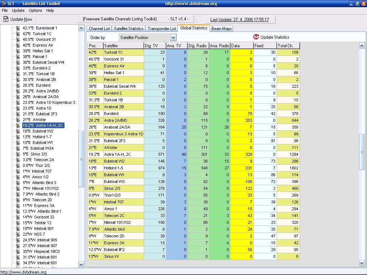This screenshot has width=367, height=275.
Task: Select 23.5°E Astra 1D Kopernikus 3 entry
Action: [49, 102]
